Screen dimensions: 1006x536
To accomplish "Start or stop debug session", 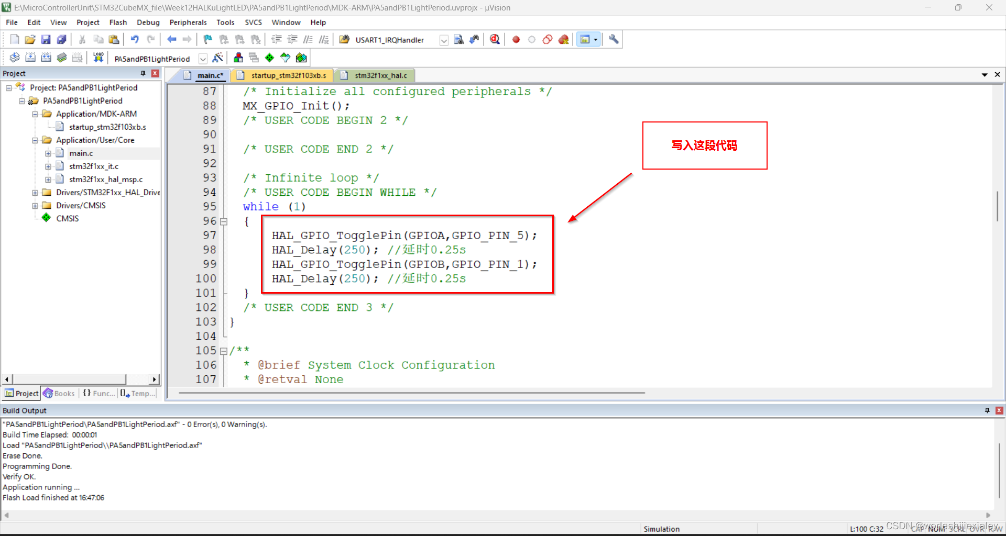I will click(x=495, y=39).
